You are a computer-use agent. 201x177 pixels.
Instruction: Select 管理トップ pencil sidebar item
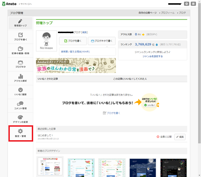pos(21,23)
